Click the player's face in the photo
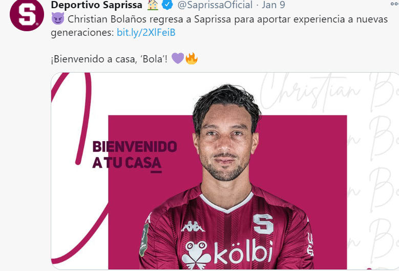399x271 pixels. pos(225,144)
